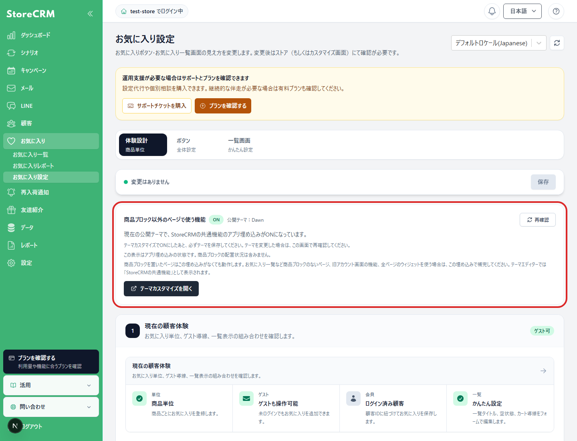Open the デフォルトロケール(Japanese) locale dropdown

coord(499,43)
